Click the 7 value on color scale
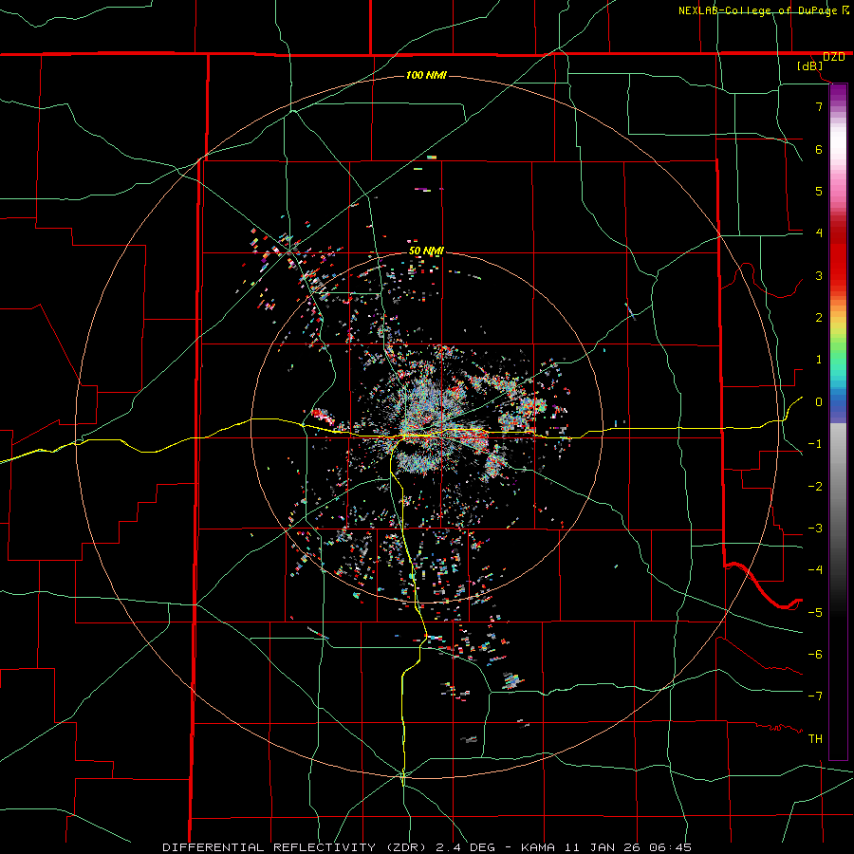 pos(819,106)
